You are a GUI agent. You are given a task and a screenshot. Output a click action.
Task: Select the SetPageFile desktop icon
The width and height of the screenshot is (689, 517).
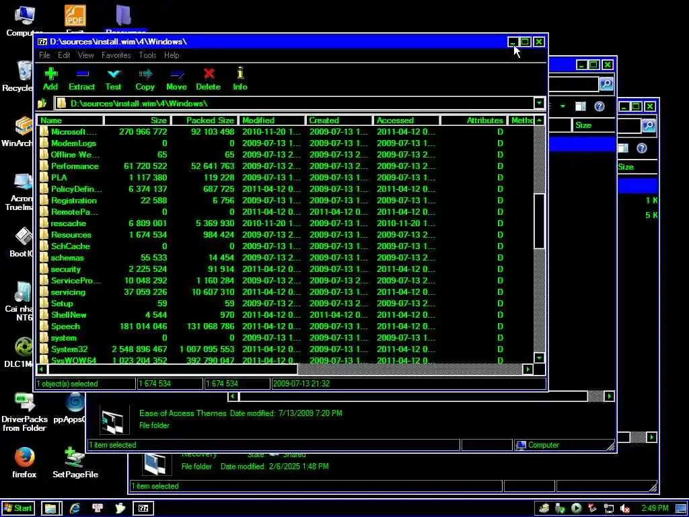pyautogui.click(x=75, y=462)
